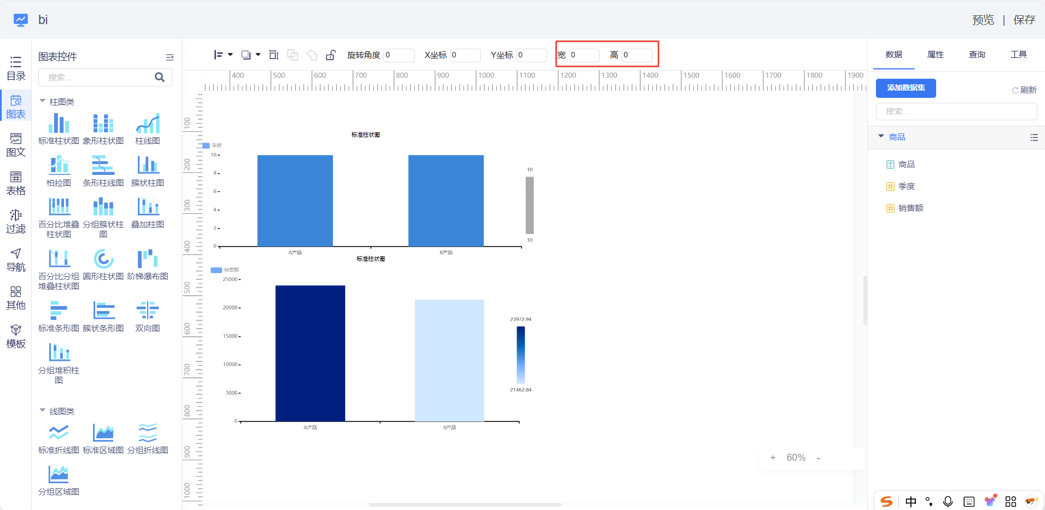The image size is (1045, 510).
Task: Open the 过滤 sidebar section
Action: [16, 221]
